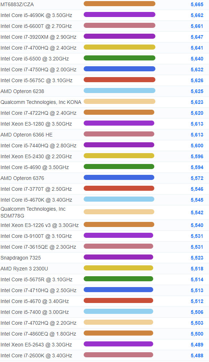209x362 pixels.
Task: Open Qualcomm Technologies, Inc KONA entry
Action: pos(41,102)
